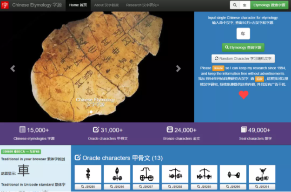Click the Seal characters book icon
Image resolution: width=291 pixels, height=192 pixels.
point(244,130)
